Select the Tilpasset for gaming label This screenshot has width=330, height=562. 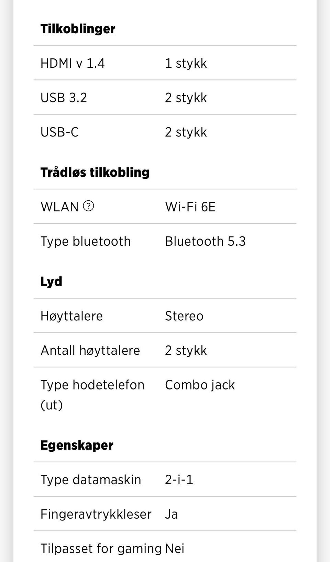click(101, 549)
